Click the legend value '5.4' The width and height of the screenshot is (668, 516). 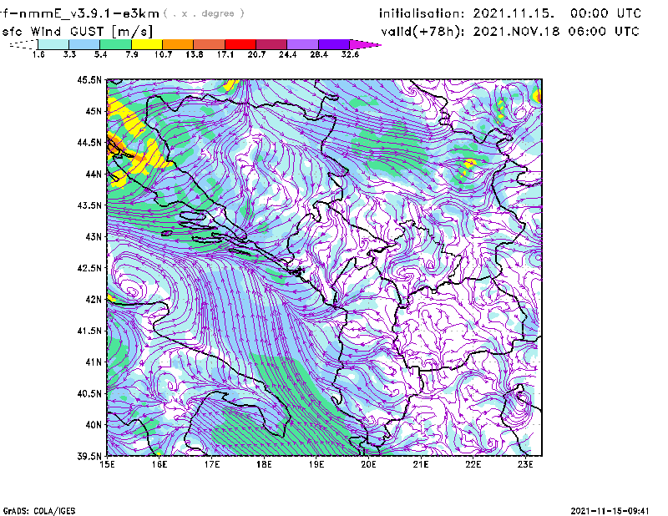coord(100,54)
